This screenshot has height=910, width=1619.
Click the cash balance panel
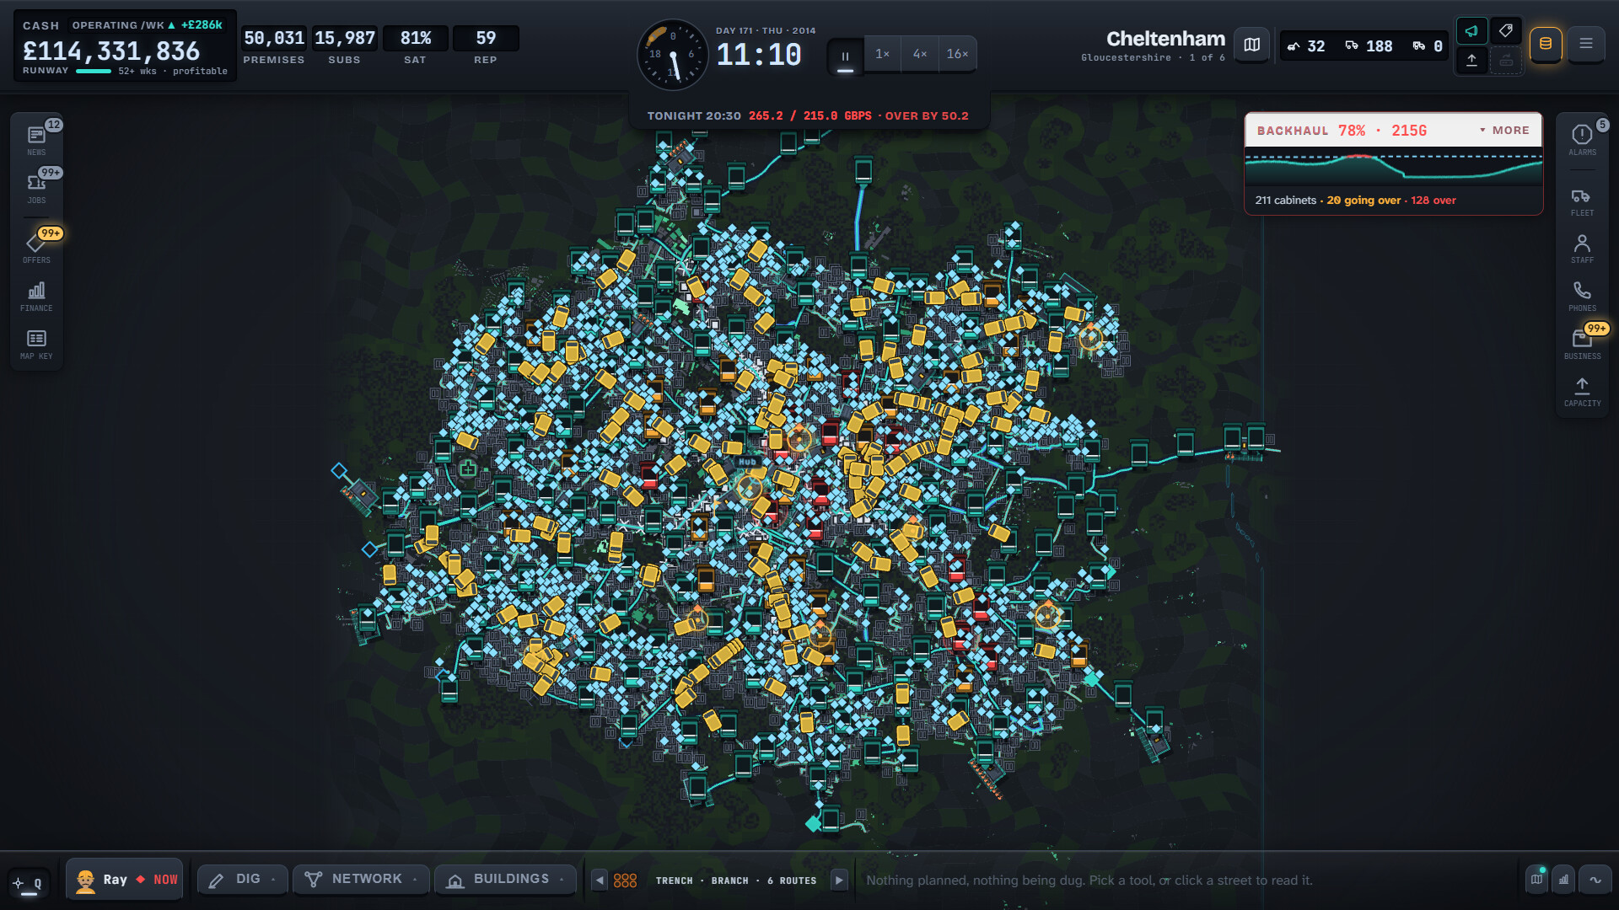click(125, 46)
